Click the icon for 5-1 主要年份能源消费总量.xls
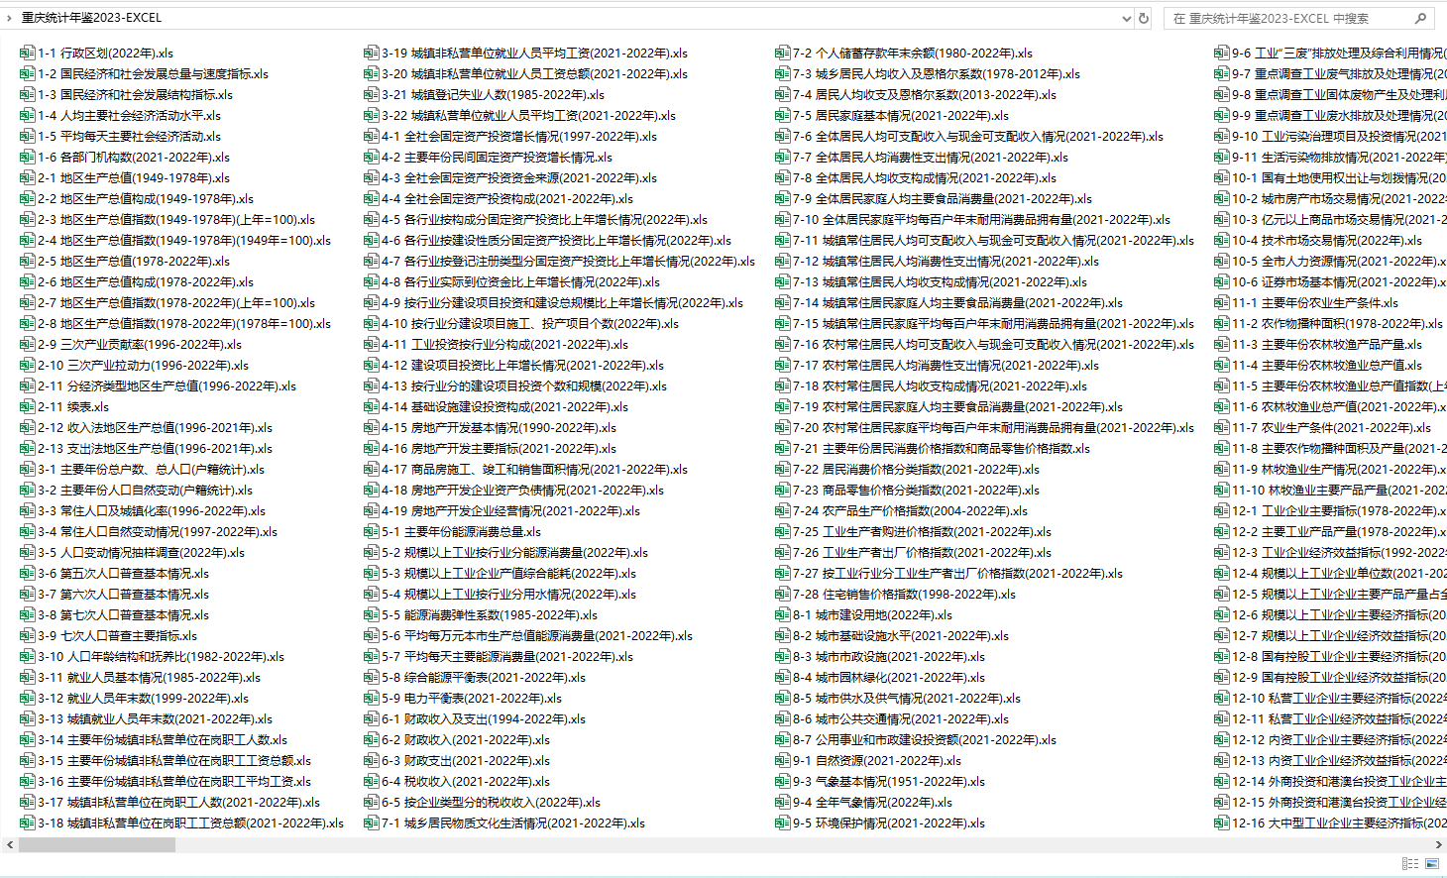This screenshot has width=1447, height=878. click(x=372, y=531)
